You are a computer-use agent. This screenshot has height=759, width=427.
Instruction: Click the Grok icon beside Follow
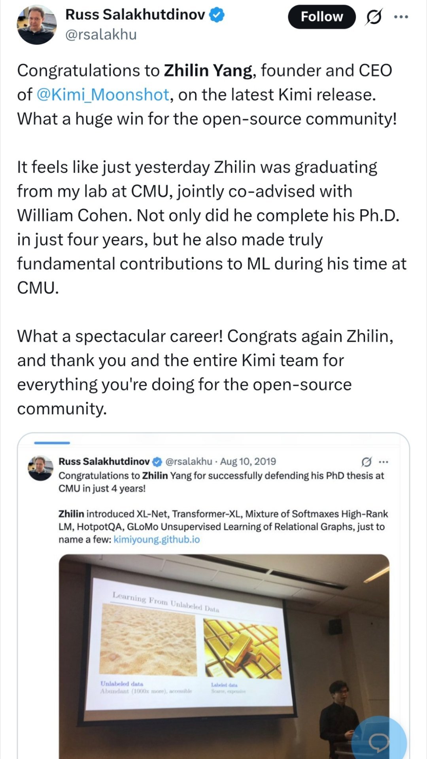point(374,17)
